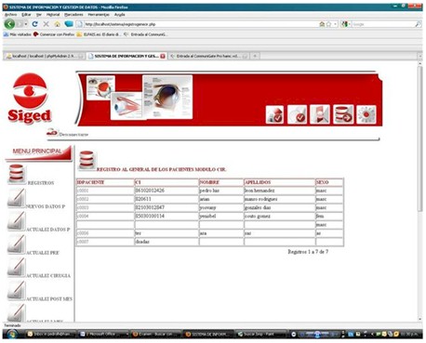This screenshot has height=343, width=426.
Task: Close the SISTEMA DE INFORMACION tab
Action: 163,56
